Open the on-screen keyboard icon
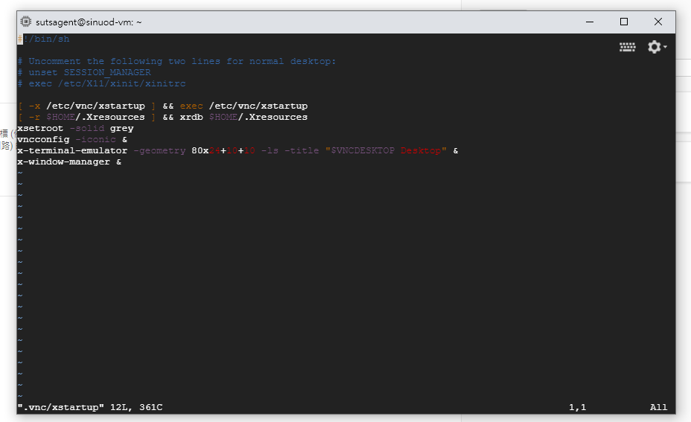The width and height of the screenshot is (691, 422). (627, 47)
